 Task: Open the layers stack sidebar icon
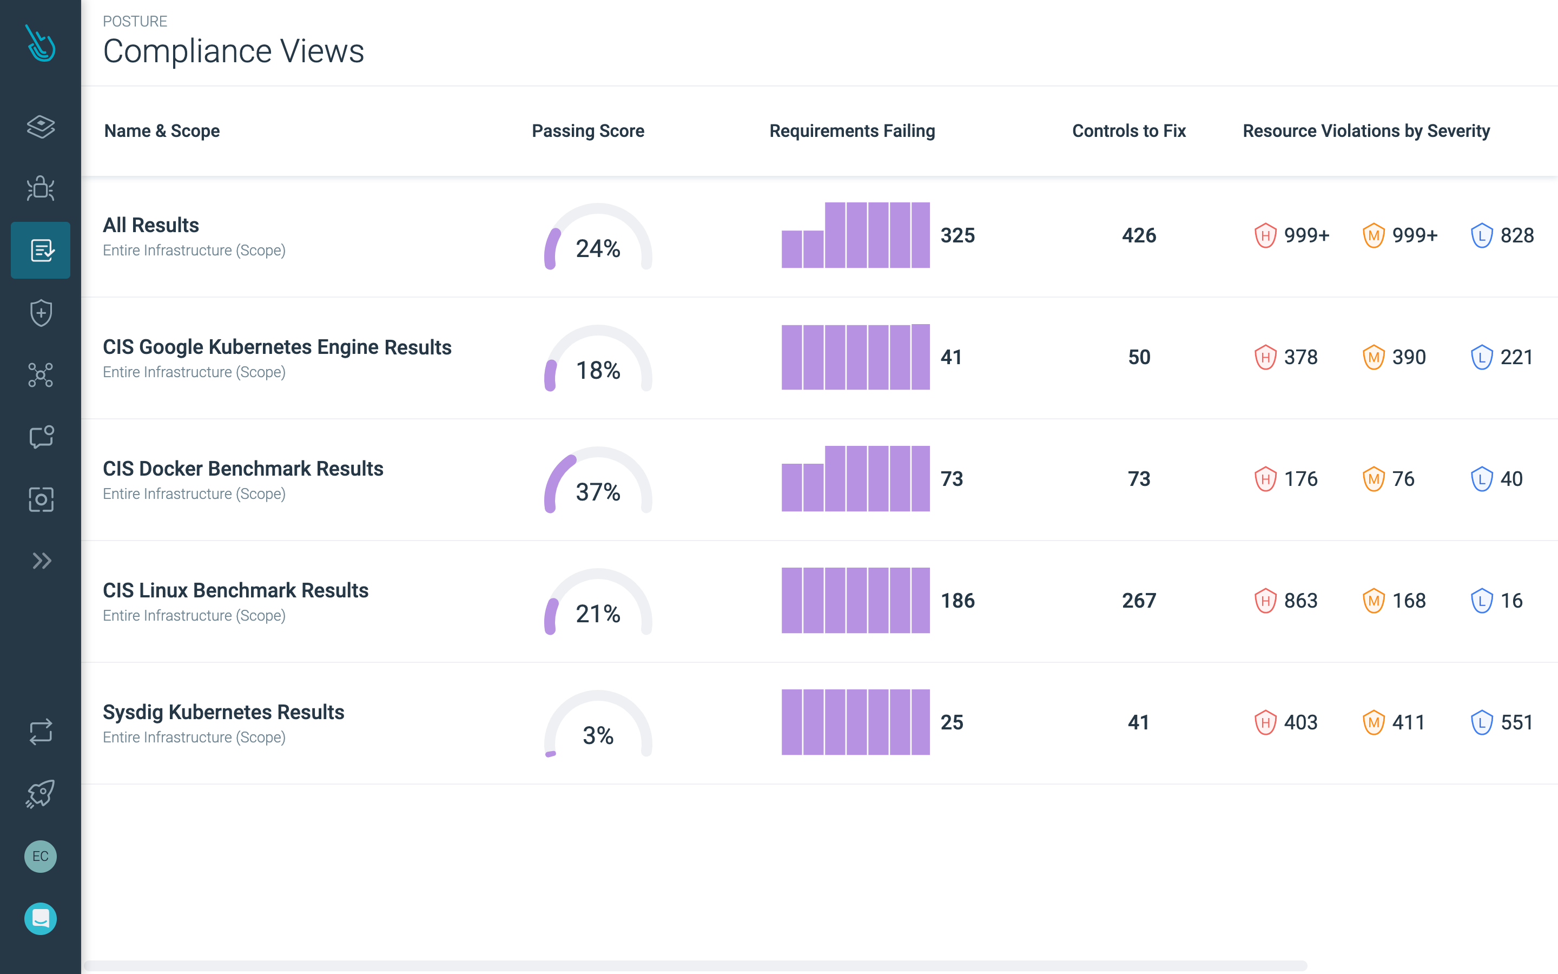coord(41,126)
